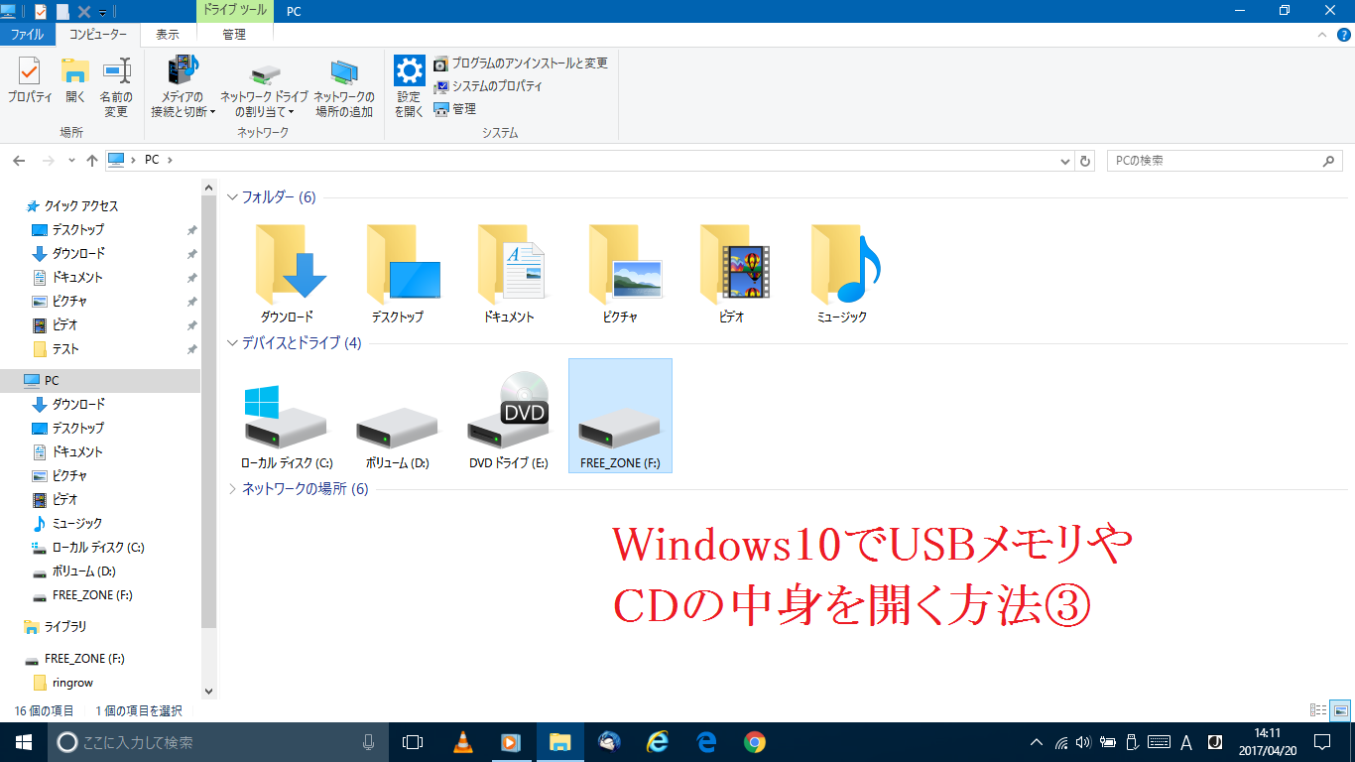This screenshot has width=1355, height=762.
Task: Click テスト folder in Quick access
Action: 65,349
